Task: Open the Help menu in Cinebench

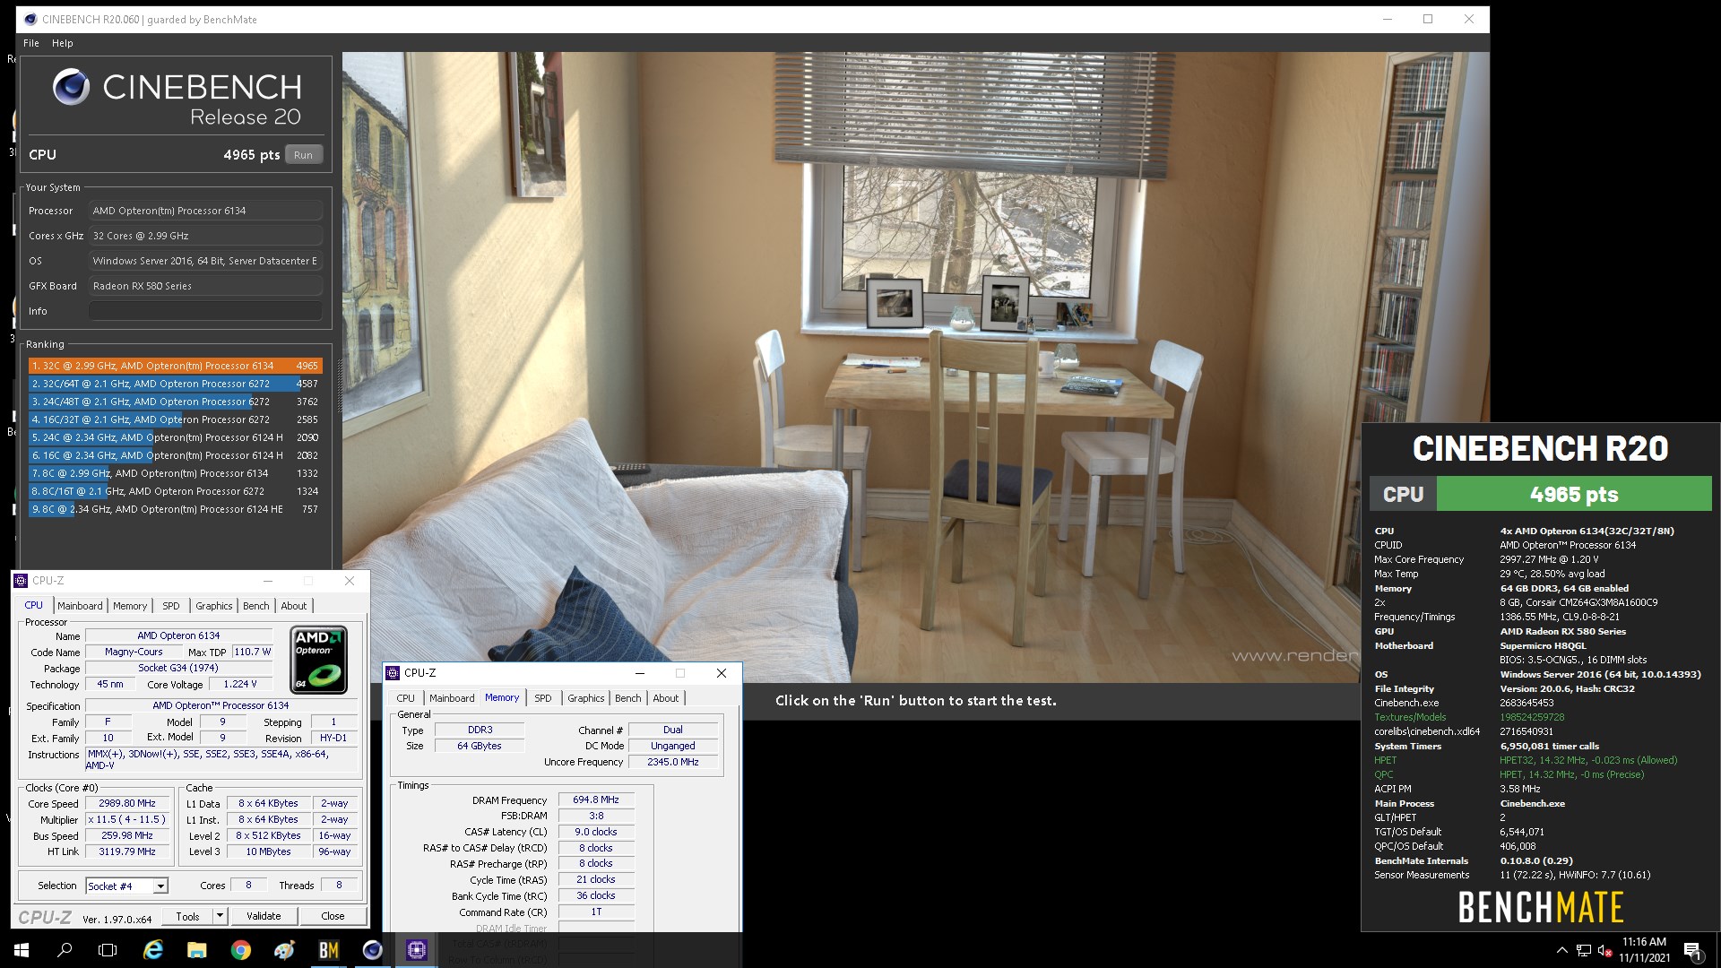Action: pyautogui.click(x=63, y=43)
